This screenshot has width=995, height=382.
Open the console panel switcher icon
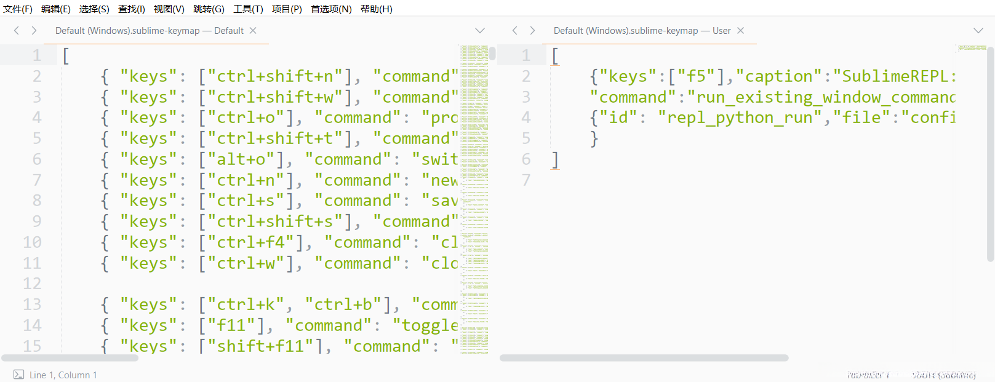(x=18, y=375)
